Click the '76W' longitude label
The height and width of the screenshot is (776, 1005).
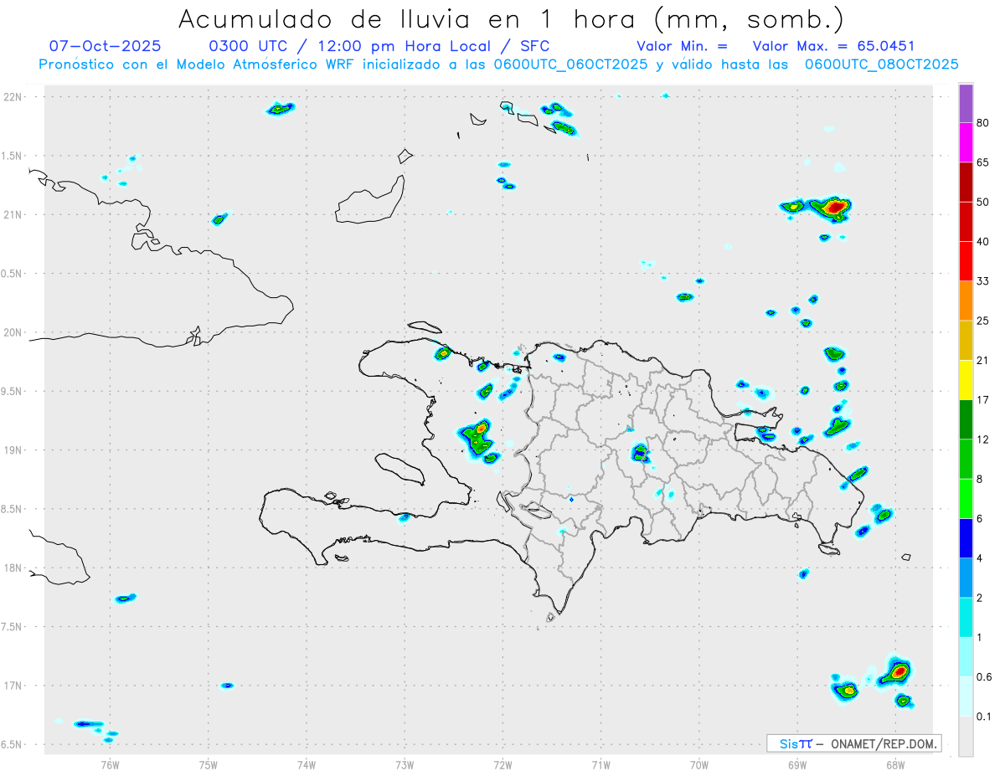[x=110, y=764]
